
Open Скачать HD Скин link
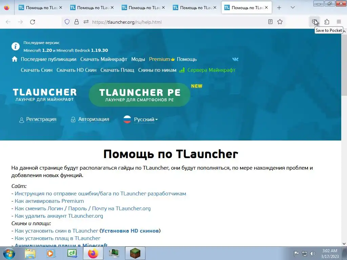(76, 70)
